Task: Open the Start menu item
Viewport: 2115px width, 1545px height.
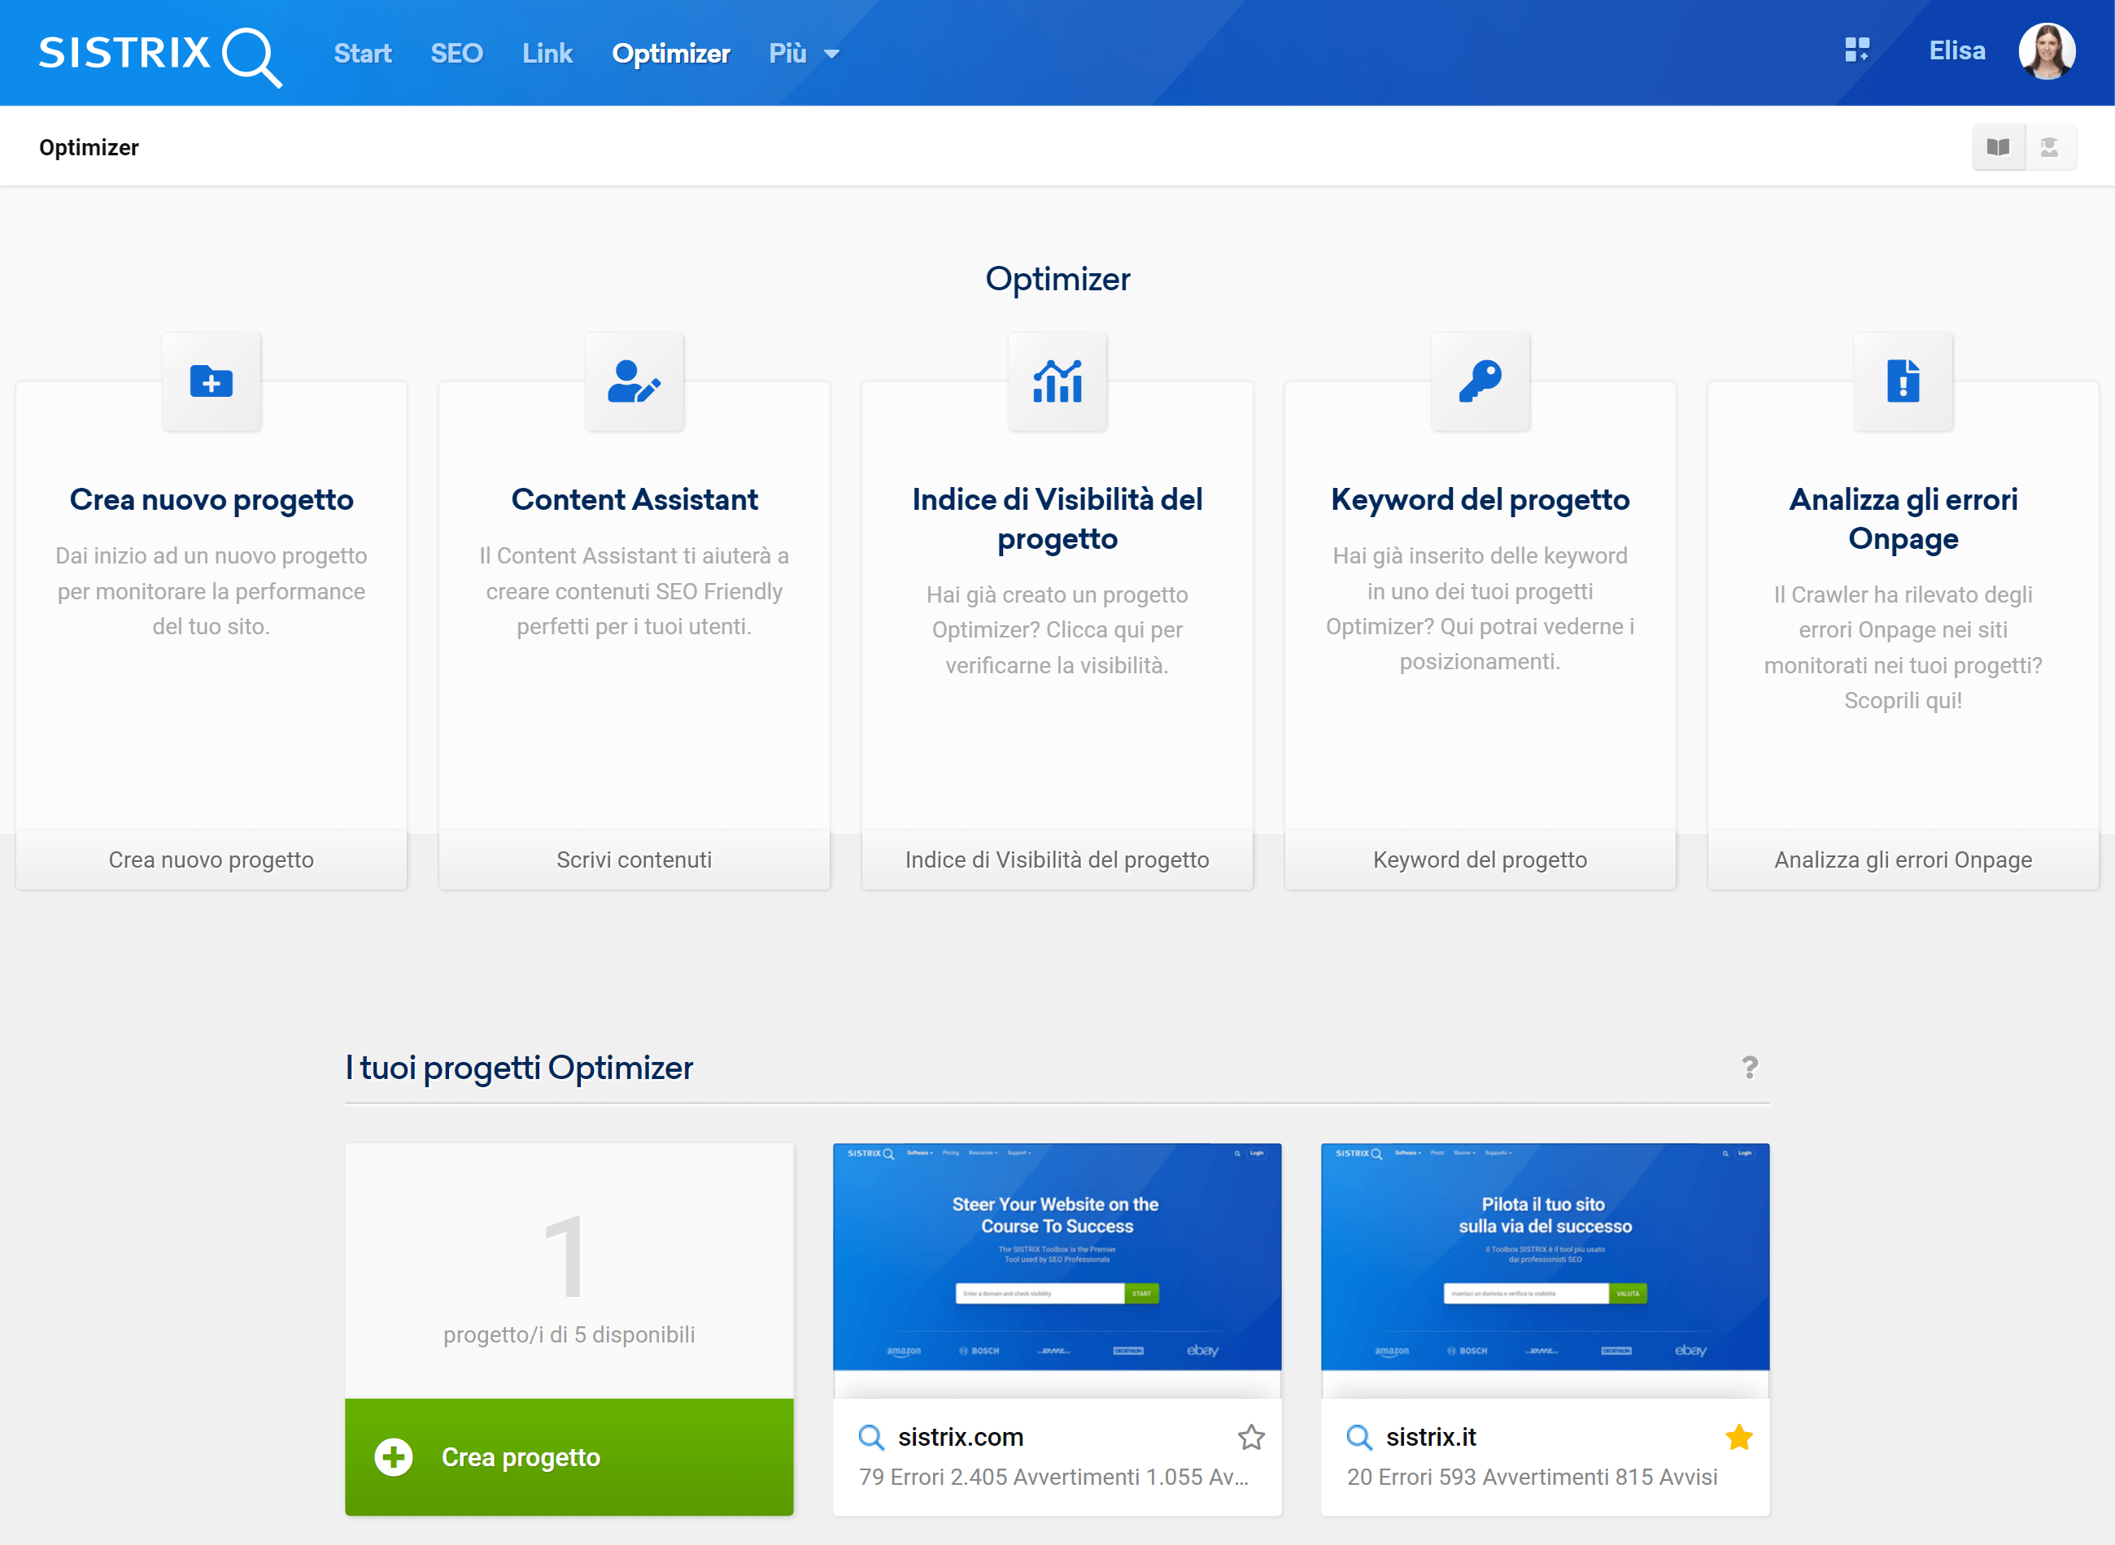Action: click(x=363, y=54)
